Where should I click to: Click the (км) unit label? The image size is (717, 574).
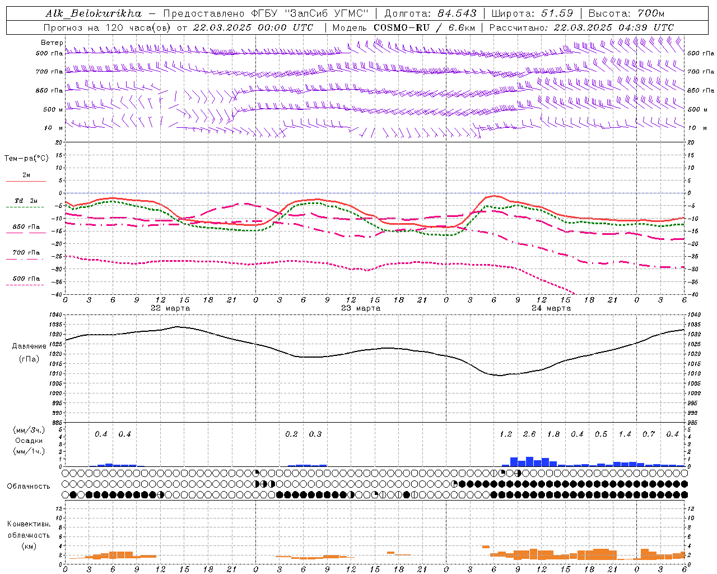point(29,546)
